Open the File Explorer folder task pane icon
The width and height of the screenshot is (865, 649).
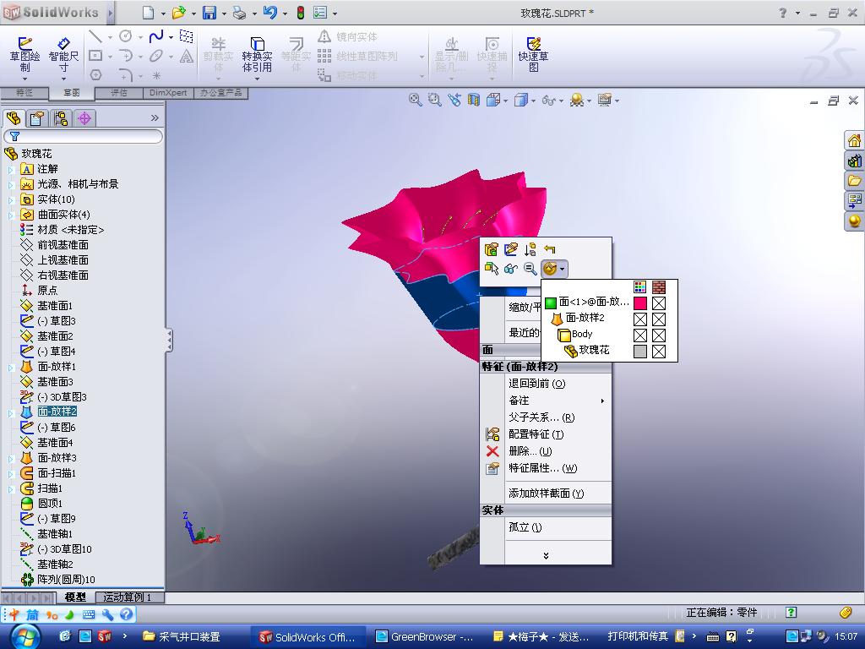(855, 181)
